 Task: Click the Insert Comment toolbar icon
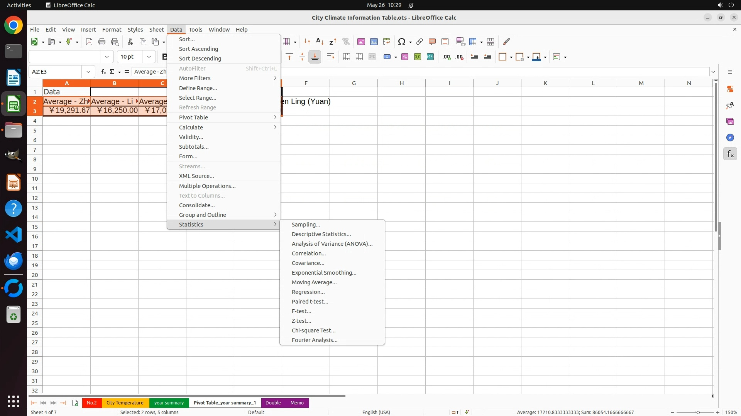pyautogui.click(x=432, y=42)
